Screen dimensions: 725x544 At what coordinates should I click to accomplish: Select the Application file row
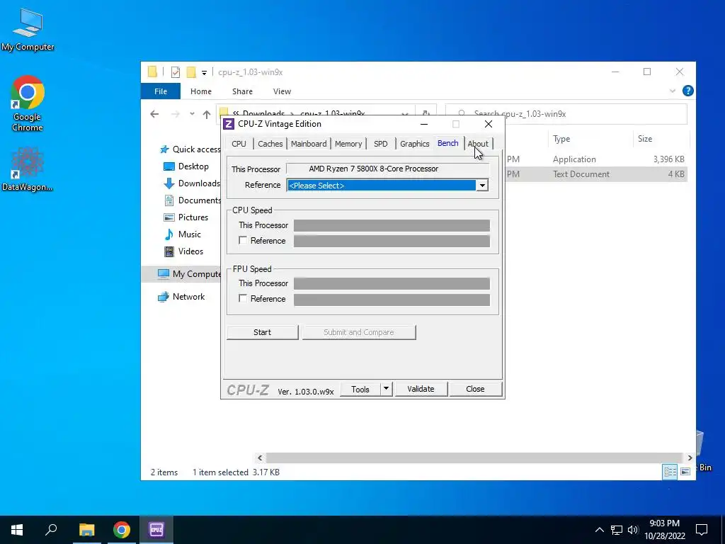tap(596, 159)
